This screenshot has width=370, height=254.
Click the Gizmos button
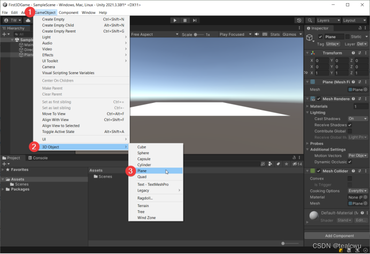[289, 34]
